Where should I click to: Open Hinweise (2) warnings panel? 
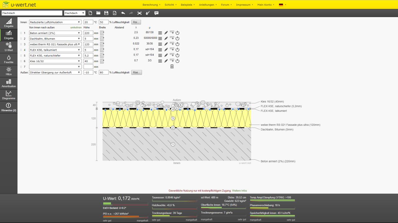pos(9,107)
